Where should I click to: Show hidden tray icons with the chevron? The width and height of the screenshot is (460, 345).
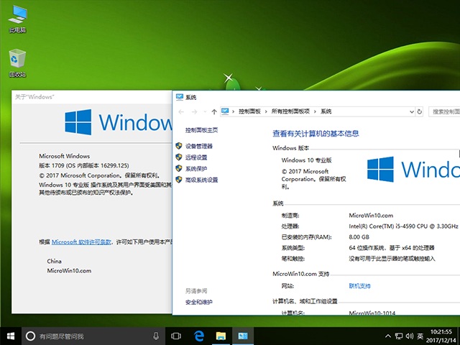coord(388,336)
